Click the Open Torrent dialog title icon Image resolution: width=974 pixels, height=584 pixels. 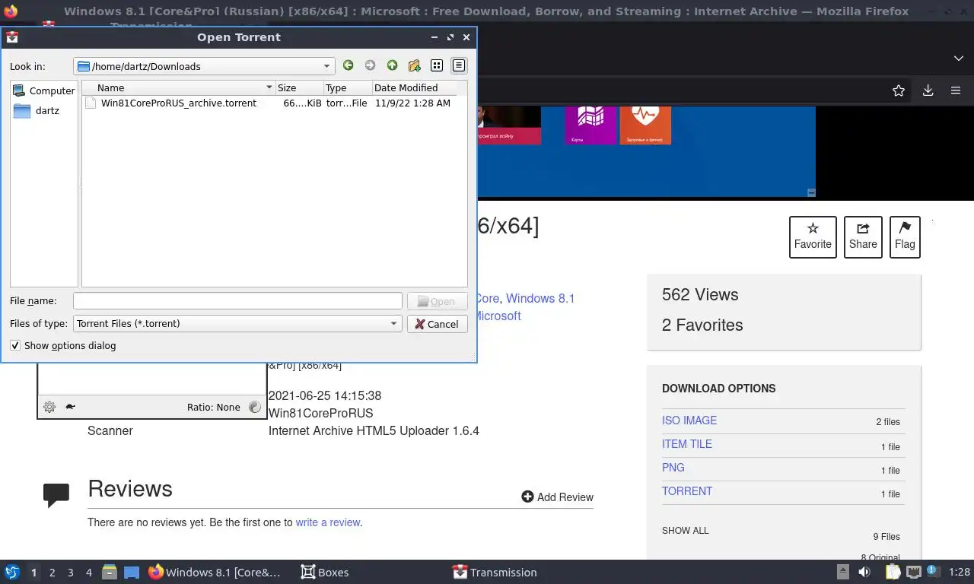(x=12, y=37)
